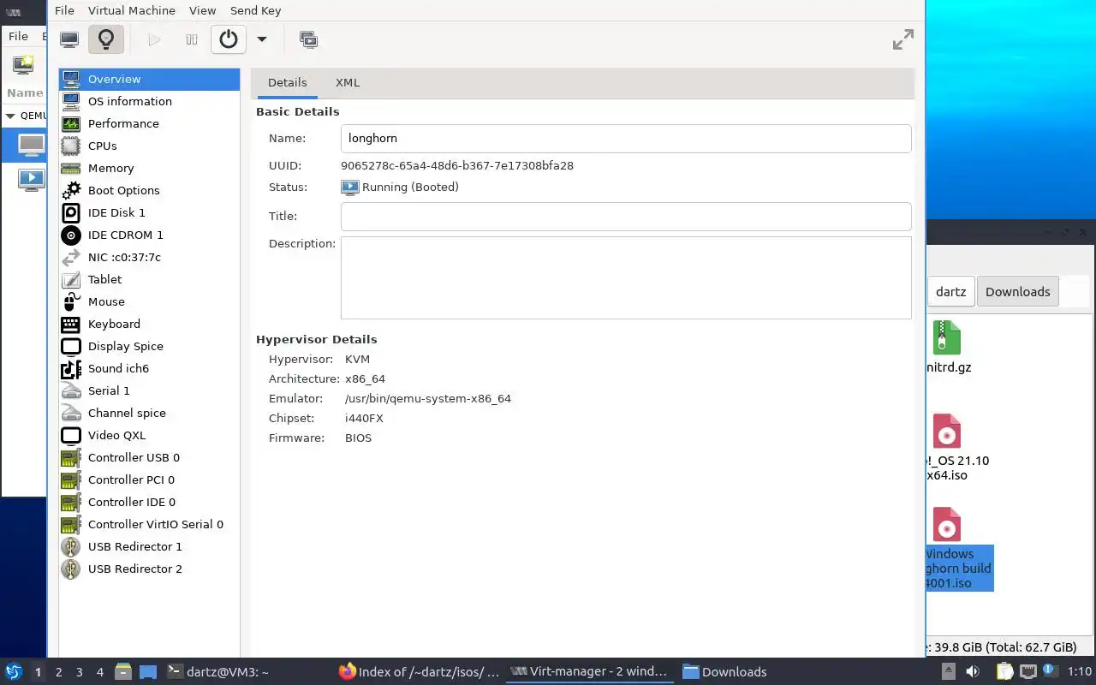Select the running VM icon in manager list
The height and width of the screenshot is (685, 1096).
click(31, 179)
